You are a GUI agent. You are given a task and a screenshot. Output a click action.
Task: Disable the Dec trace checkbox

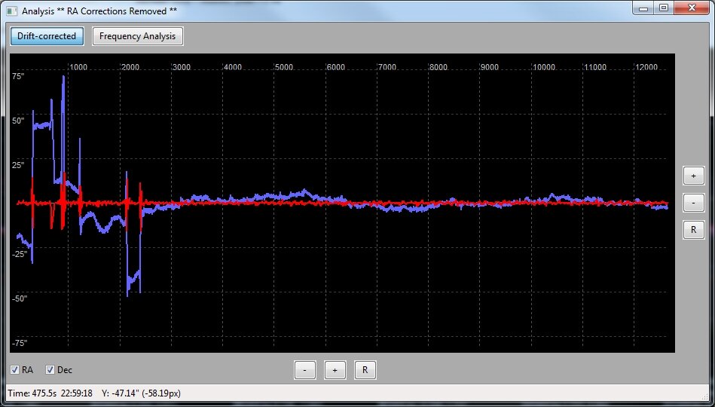pos(50,370)
